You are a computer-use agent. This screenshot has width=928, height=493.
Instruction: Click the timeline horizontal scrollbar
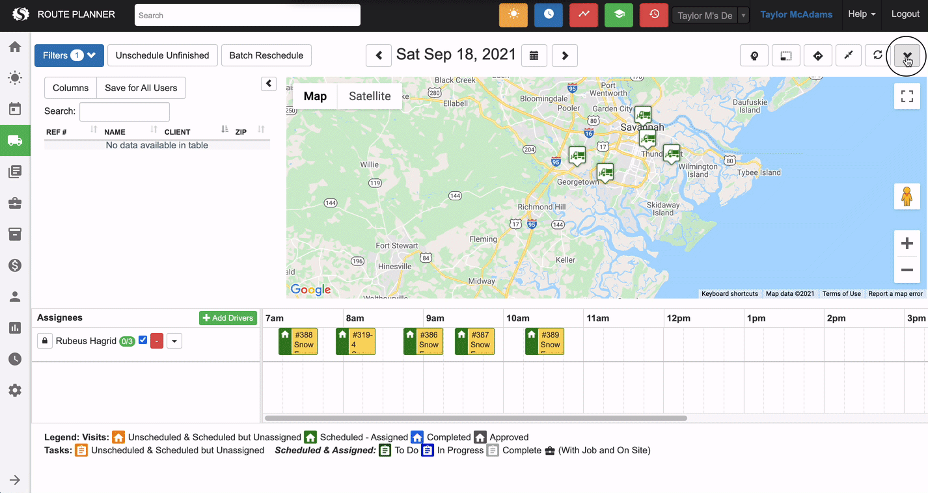click(475, 418)
